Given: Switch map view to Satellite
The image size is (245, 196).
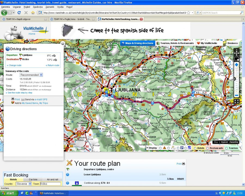Looking at the screenshot, I should pyautogui.click(x=234, y=142).
